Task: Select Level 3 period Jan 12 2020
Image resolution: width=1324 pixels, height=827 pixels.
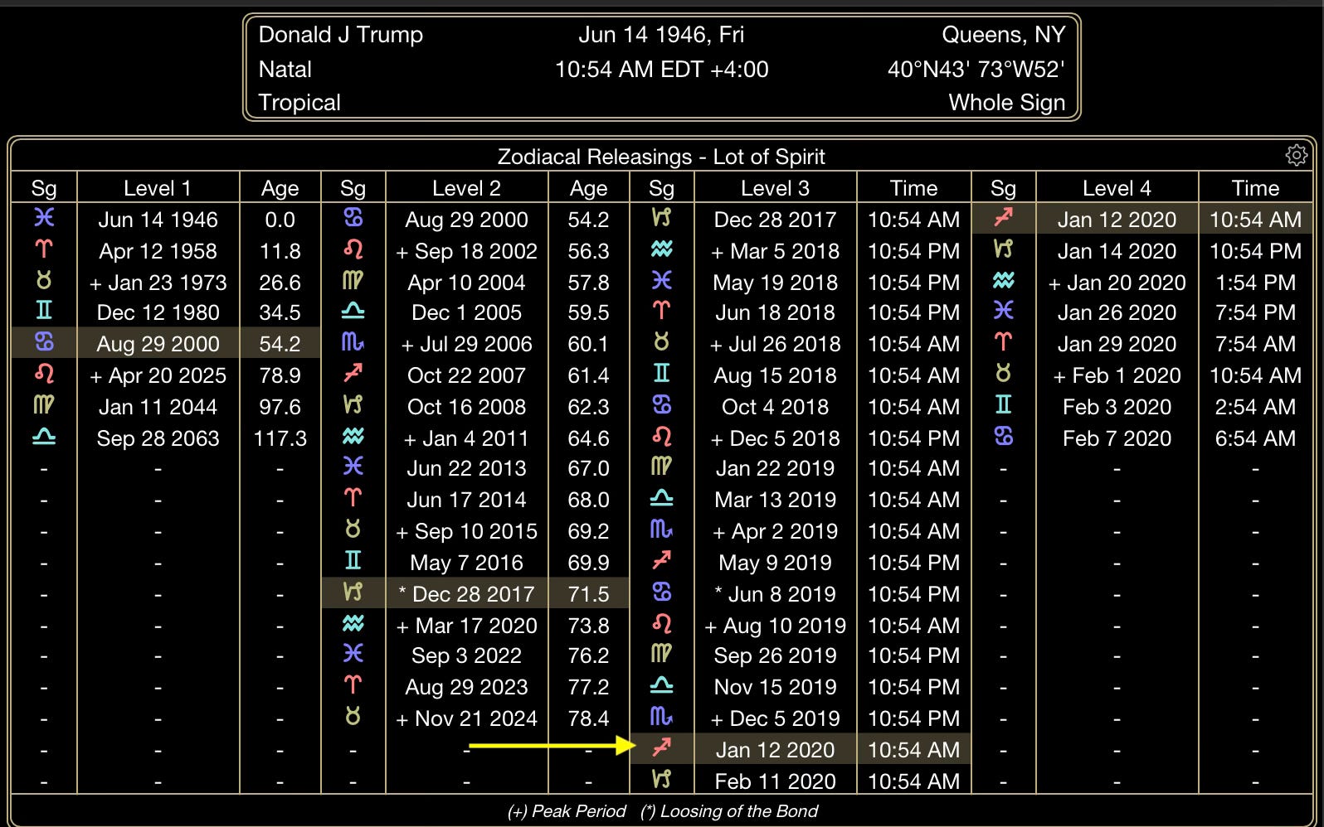Action: coord(775,750)
